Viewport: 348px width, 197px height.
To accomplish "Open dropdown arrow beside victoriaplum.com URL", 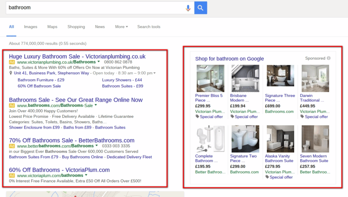I will [x=86, y=175].
